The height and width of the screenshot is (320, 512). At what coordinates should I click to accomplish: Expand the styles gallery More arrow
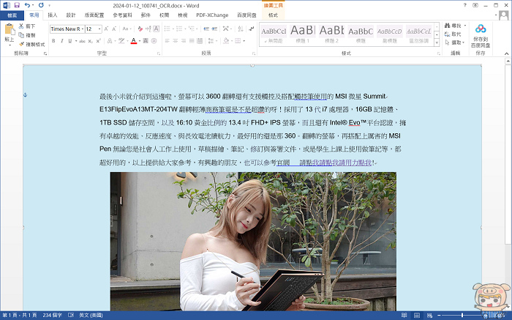pyautogui.click(x=437, y=42)
